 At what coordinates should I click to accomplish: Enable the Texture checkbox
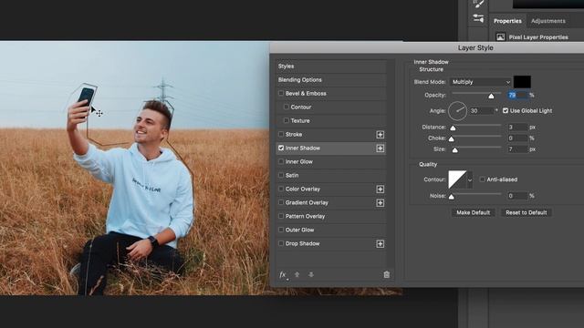pyautogui.click(x=286, y=120)
